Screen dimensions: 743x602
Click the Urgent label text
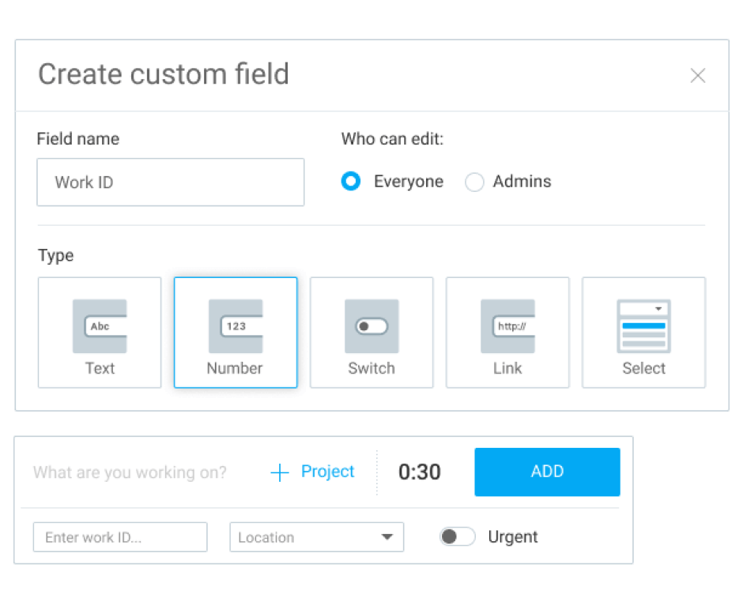tap(512, 537)
